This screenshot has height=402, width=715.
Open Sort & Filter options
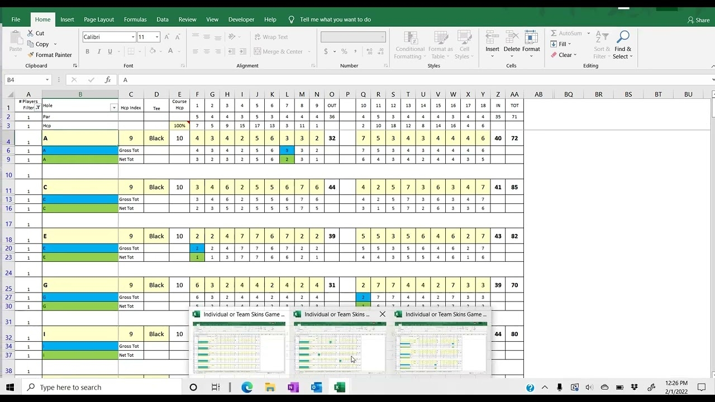pyautogui.click(x=602, y=45)
